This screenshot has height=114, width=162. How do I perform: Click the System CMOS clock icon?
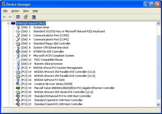pos(18,48)
